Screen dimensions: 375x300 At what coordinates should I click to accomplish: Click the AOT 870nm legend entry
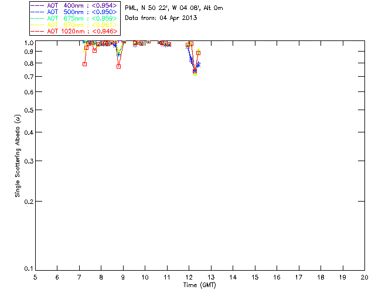point(74,25)
